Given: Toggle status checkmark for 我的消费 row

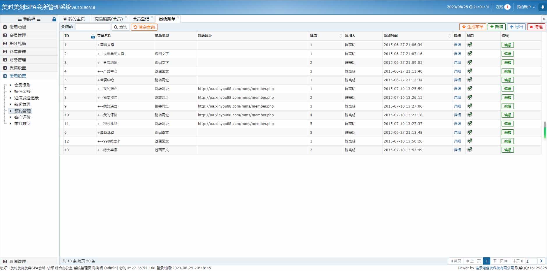Looking at the screenshot, I should coord(470,106).
